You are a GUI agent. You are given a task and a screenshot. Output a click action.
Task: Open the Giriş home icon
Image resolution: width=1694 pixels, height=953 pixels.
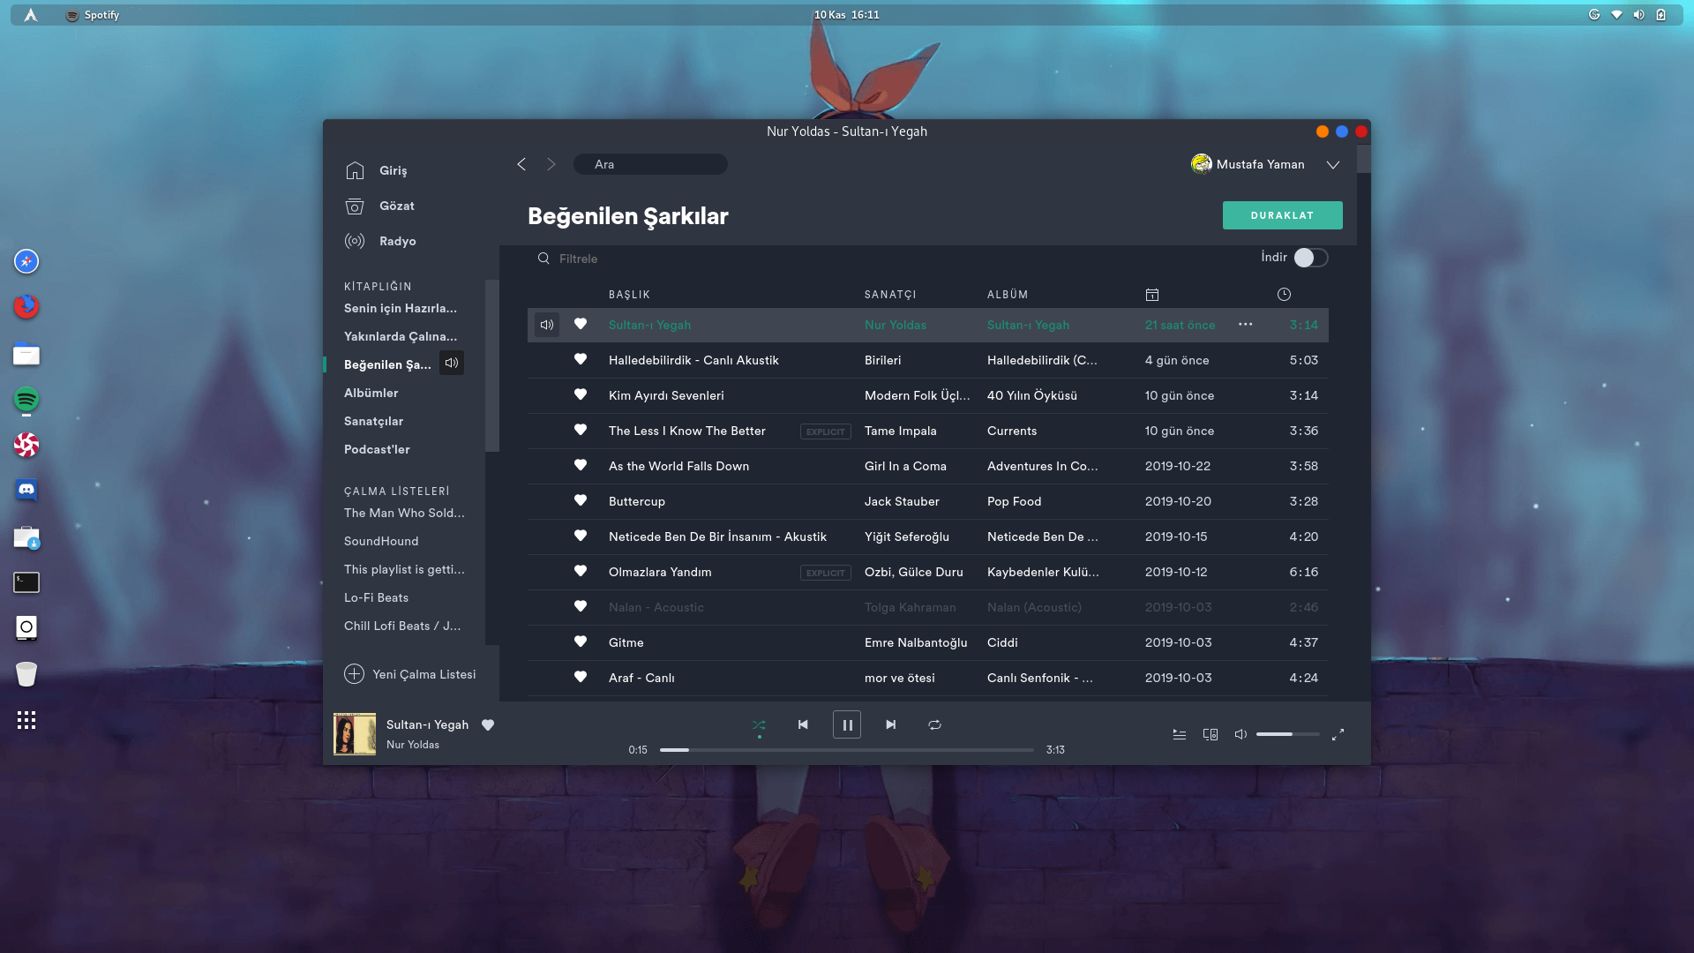click(355, 170)
